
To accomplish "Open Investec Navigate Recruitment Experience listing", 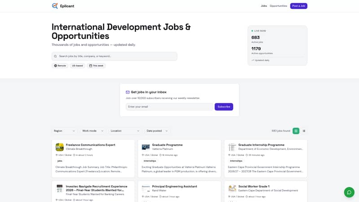I will pos(96,188).
